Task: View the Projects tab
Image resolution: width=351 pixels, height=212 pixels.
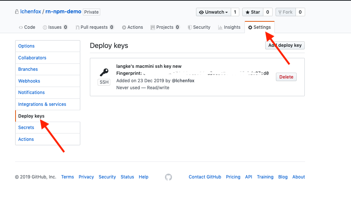Action: click(x=165, y=27)
